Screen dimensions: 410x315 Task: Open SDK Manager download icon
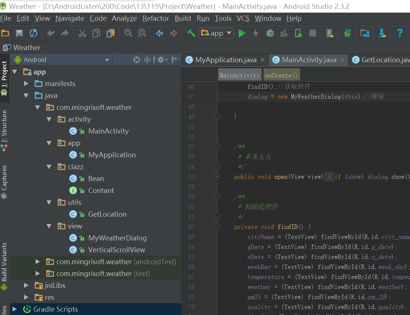(382, 33)
